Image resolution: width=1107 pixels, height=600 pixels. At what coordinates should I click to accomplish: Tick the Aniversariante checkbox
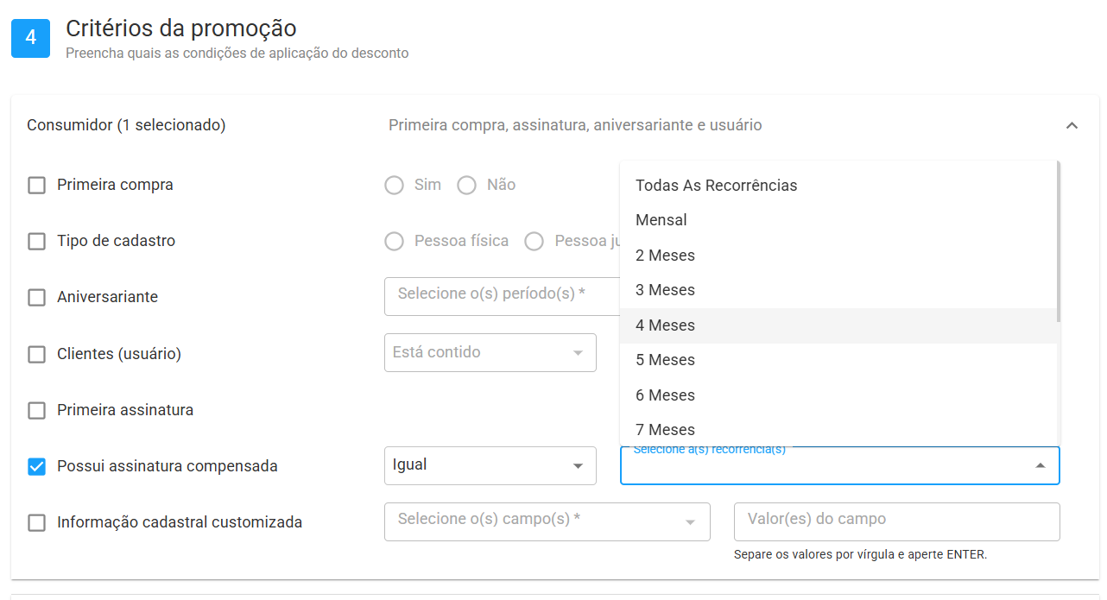tap(36, 298)
